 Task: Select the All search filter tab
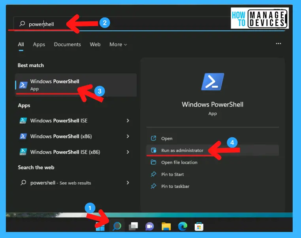coord(21,45)
